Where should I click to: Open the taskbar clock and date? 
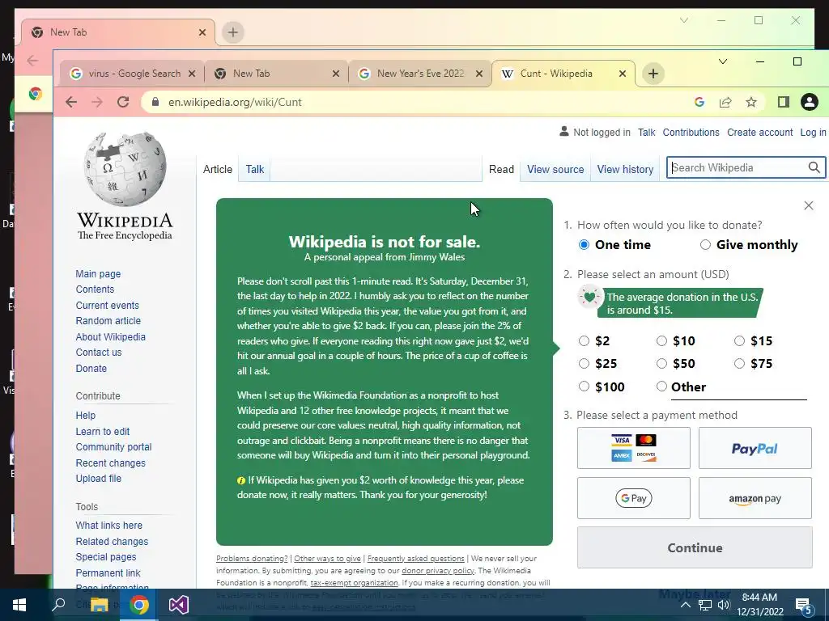click(759, 605)
